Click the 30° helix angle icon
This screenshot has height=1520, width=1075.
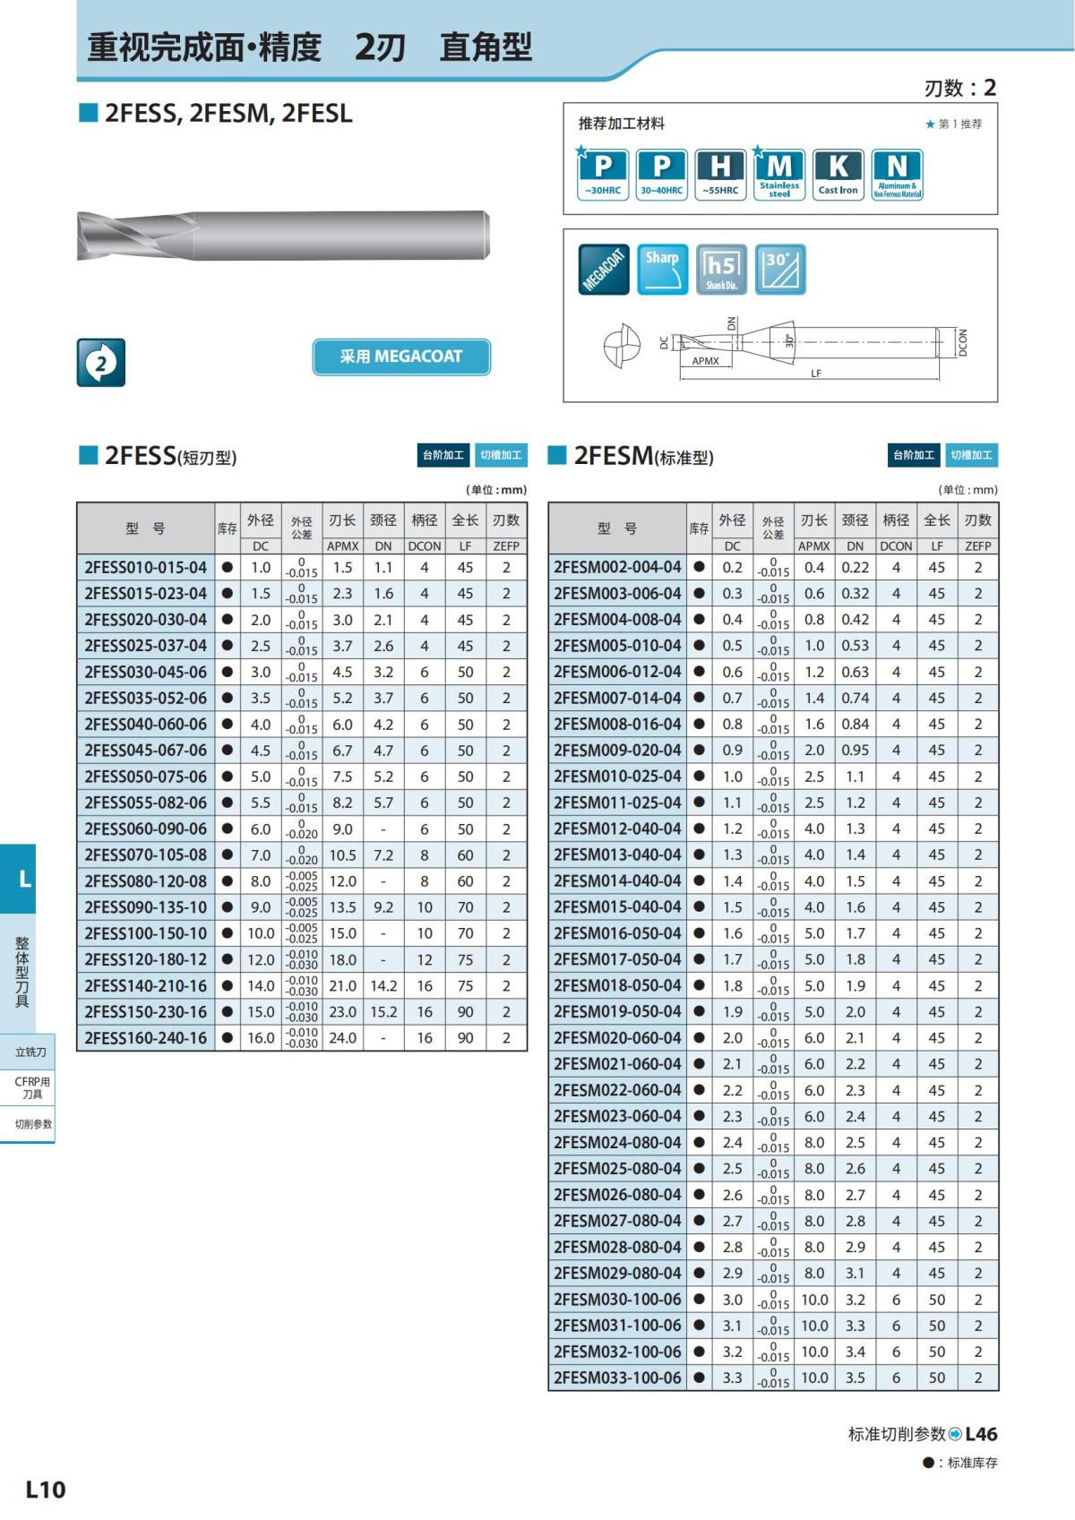pyautogui.click(x=780, y=269)
